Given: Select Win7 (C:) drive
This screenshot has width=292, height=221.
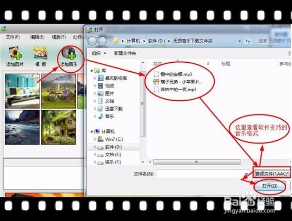Looking at the screenshot, I should click(114, 139).
